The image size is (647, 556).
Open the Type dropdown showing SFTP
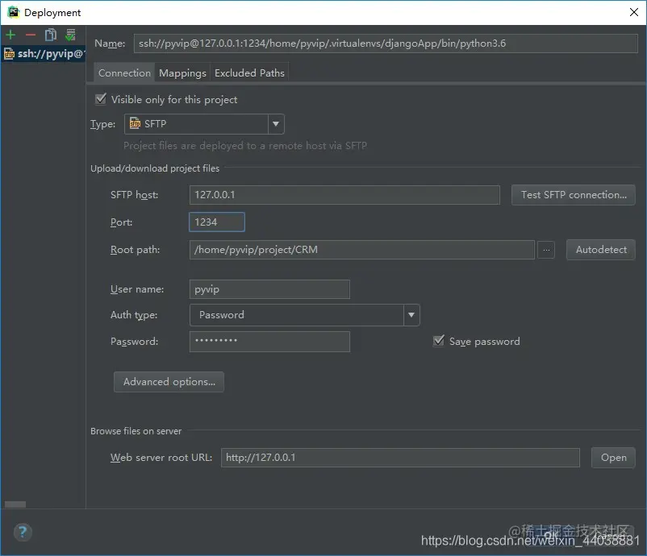(x=204, y=124)
